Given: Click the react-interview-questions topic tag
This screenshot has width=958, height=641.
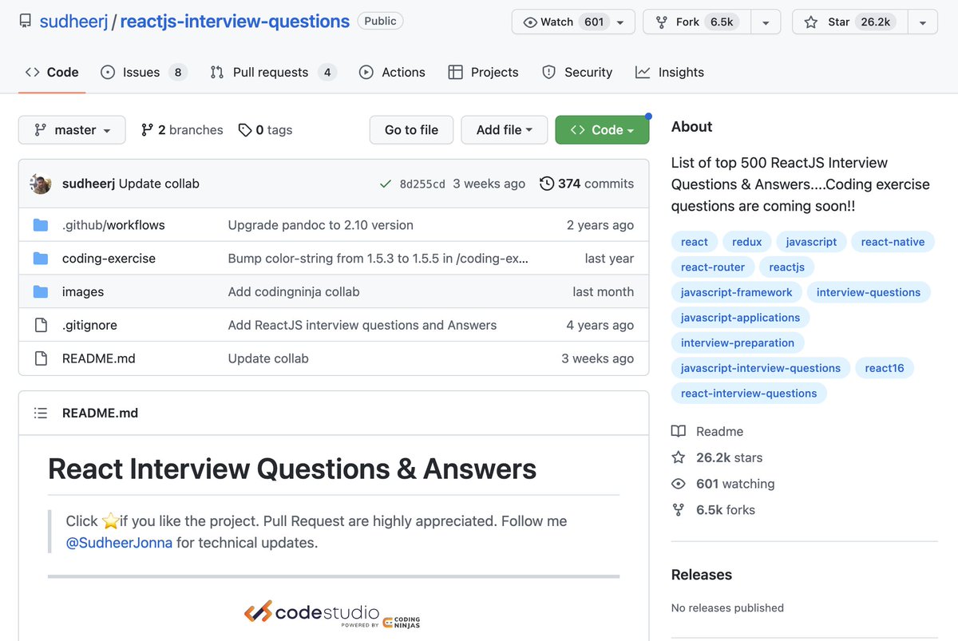Looking at the screenshot, I should pos(749,394).
